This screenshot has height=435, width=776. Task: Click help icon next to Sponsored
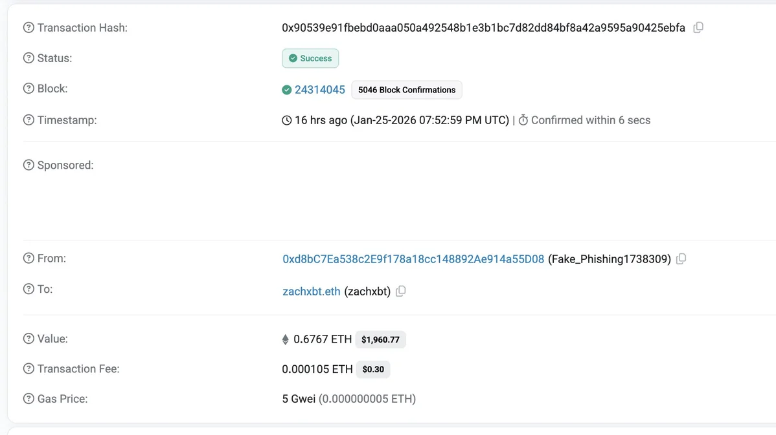point(29,165)
